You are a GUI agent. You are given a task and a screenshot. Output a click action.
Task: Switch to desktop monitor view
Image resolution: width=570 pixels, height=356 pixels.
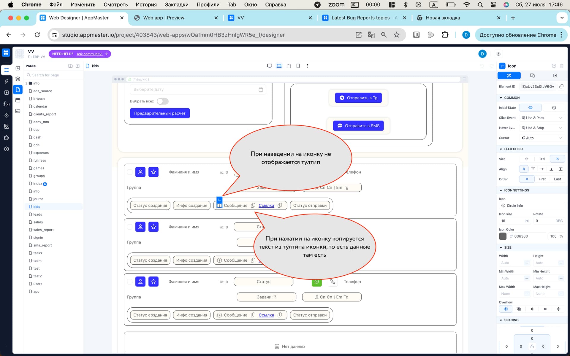[x=270, y=66]
